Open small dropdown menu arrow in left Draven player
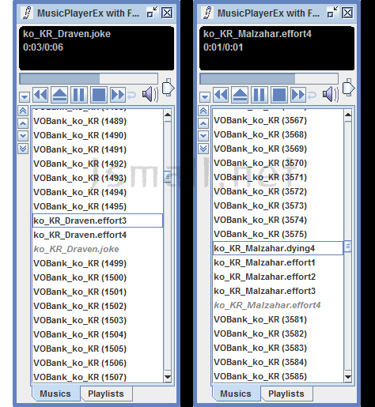 click(25, 97)
